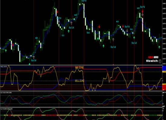Image resolution: width=166 pixels, height=120 pixels.
Task: Click the divider between the price chart and first indicator
Action: click(81, 65)
